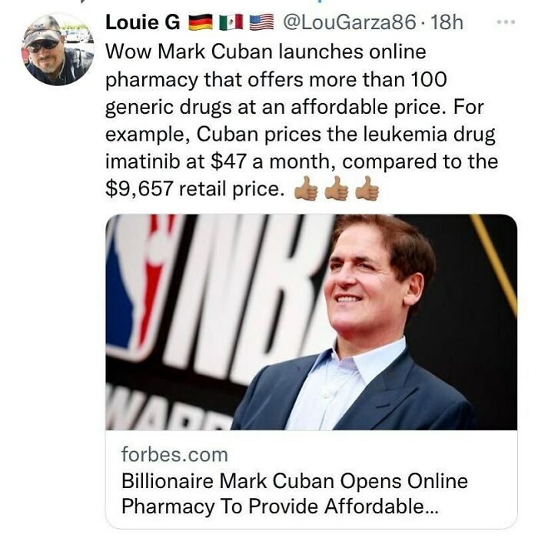The width and height of the screenshot is (538, 538).
Task: Click the last thumbs-up emoji
Action: (x=367, y=188)
